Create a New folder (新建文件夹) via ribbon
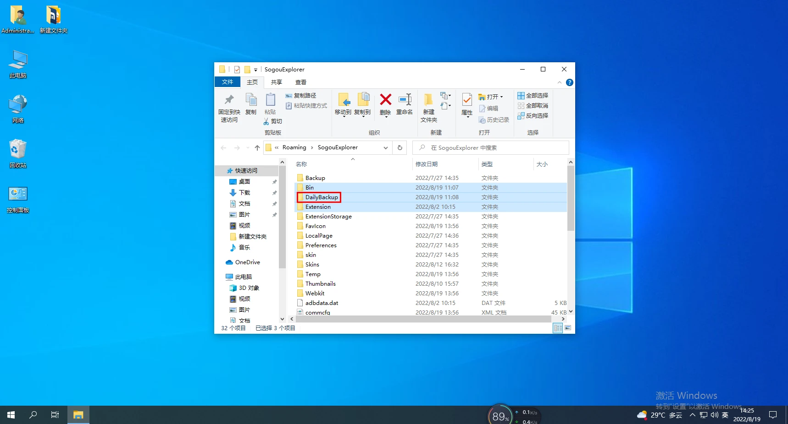The image size is (788, 424). pos(429,108)
